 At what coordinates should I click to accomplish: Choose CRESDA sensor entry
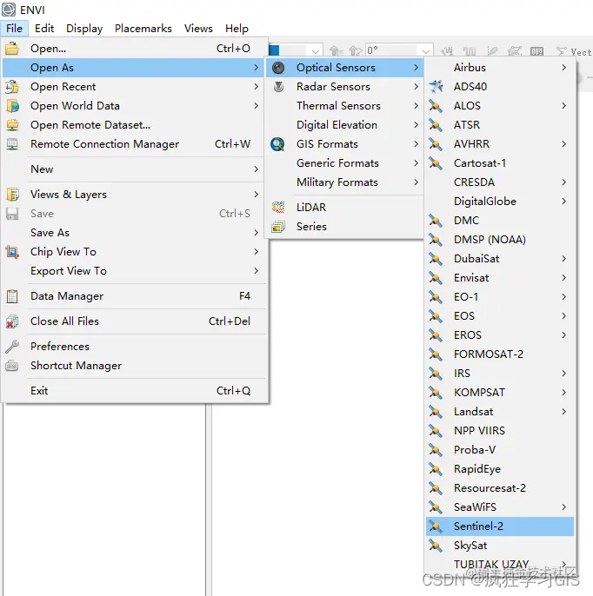coord(500,182)
